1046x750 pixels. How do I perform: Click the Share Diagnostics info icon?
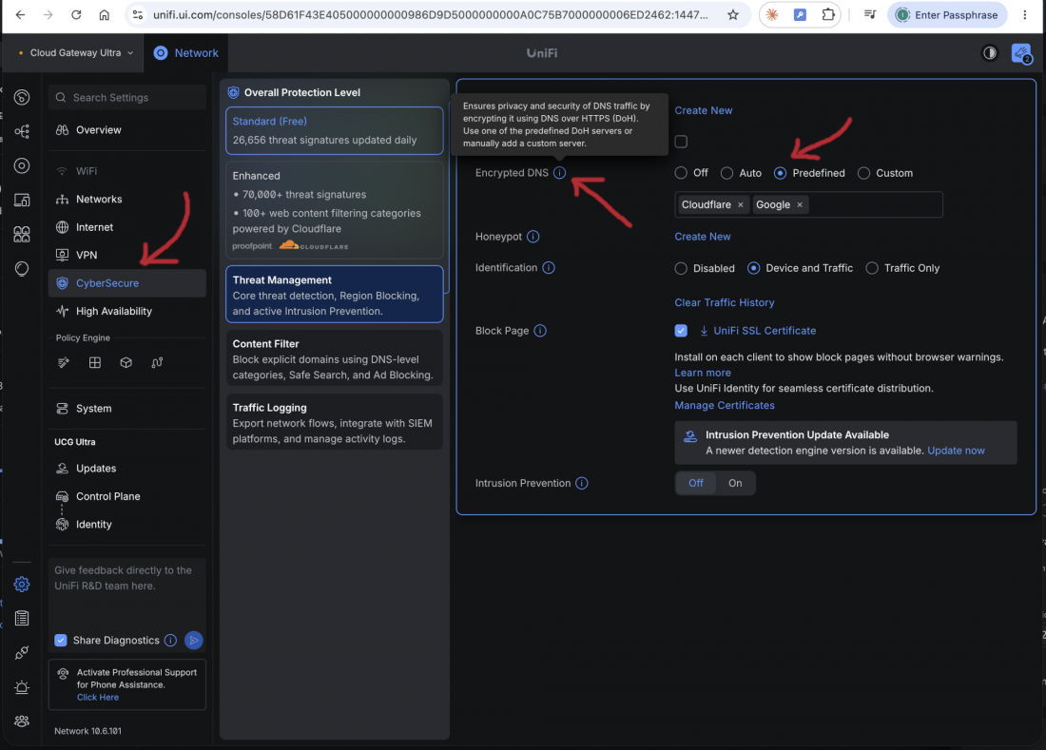point(171,640)
